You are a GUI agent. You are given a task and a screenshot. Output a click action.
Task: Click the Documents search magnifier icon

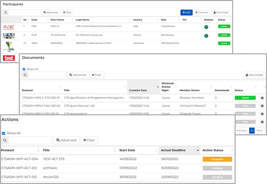tap(24, 75)
